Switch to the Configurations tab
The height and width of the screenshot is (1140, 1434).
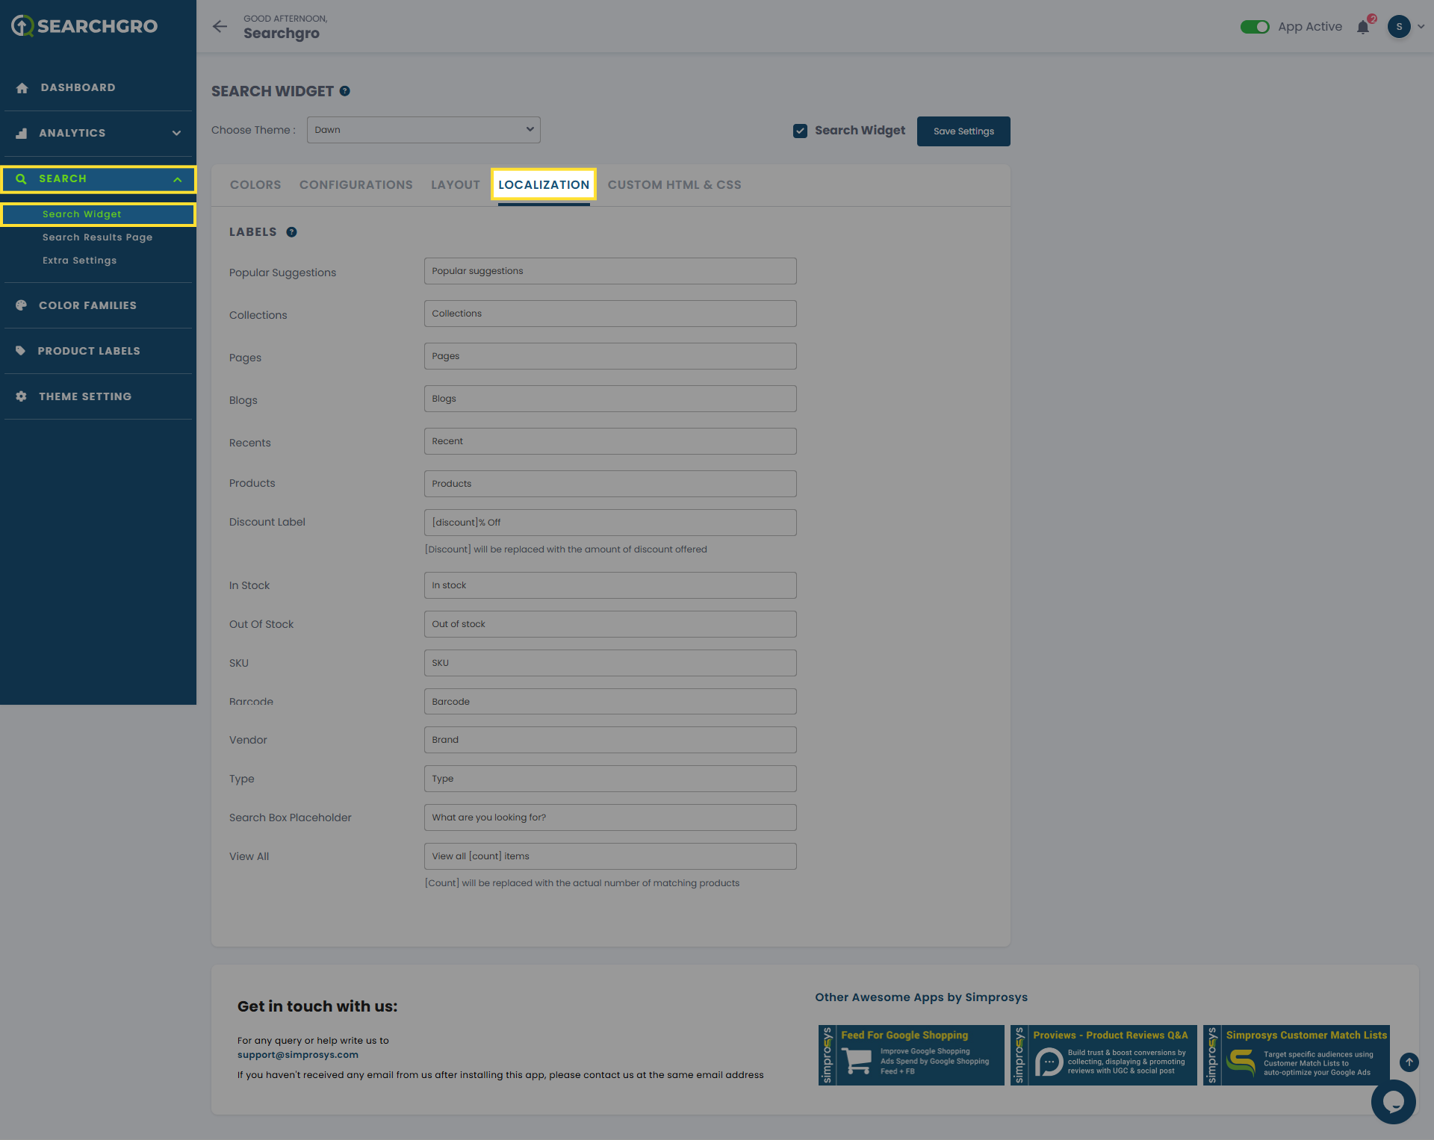pyautogui.click(x=356, y=185)
